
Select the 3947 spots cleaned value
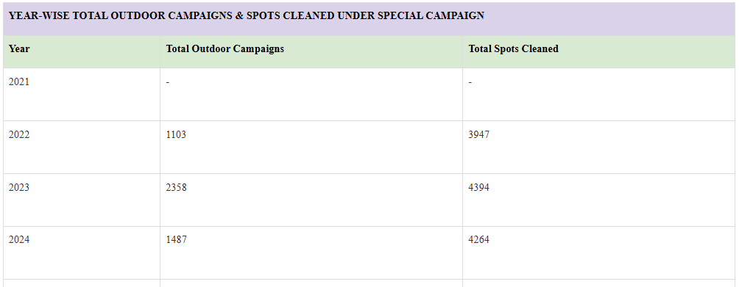[x=479, y=135]
